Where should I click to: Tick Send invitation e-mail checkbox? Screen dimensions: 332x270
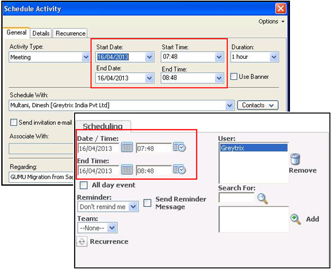pyautogui.click(x=13, y=122)
